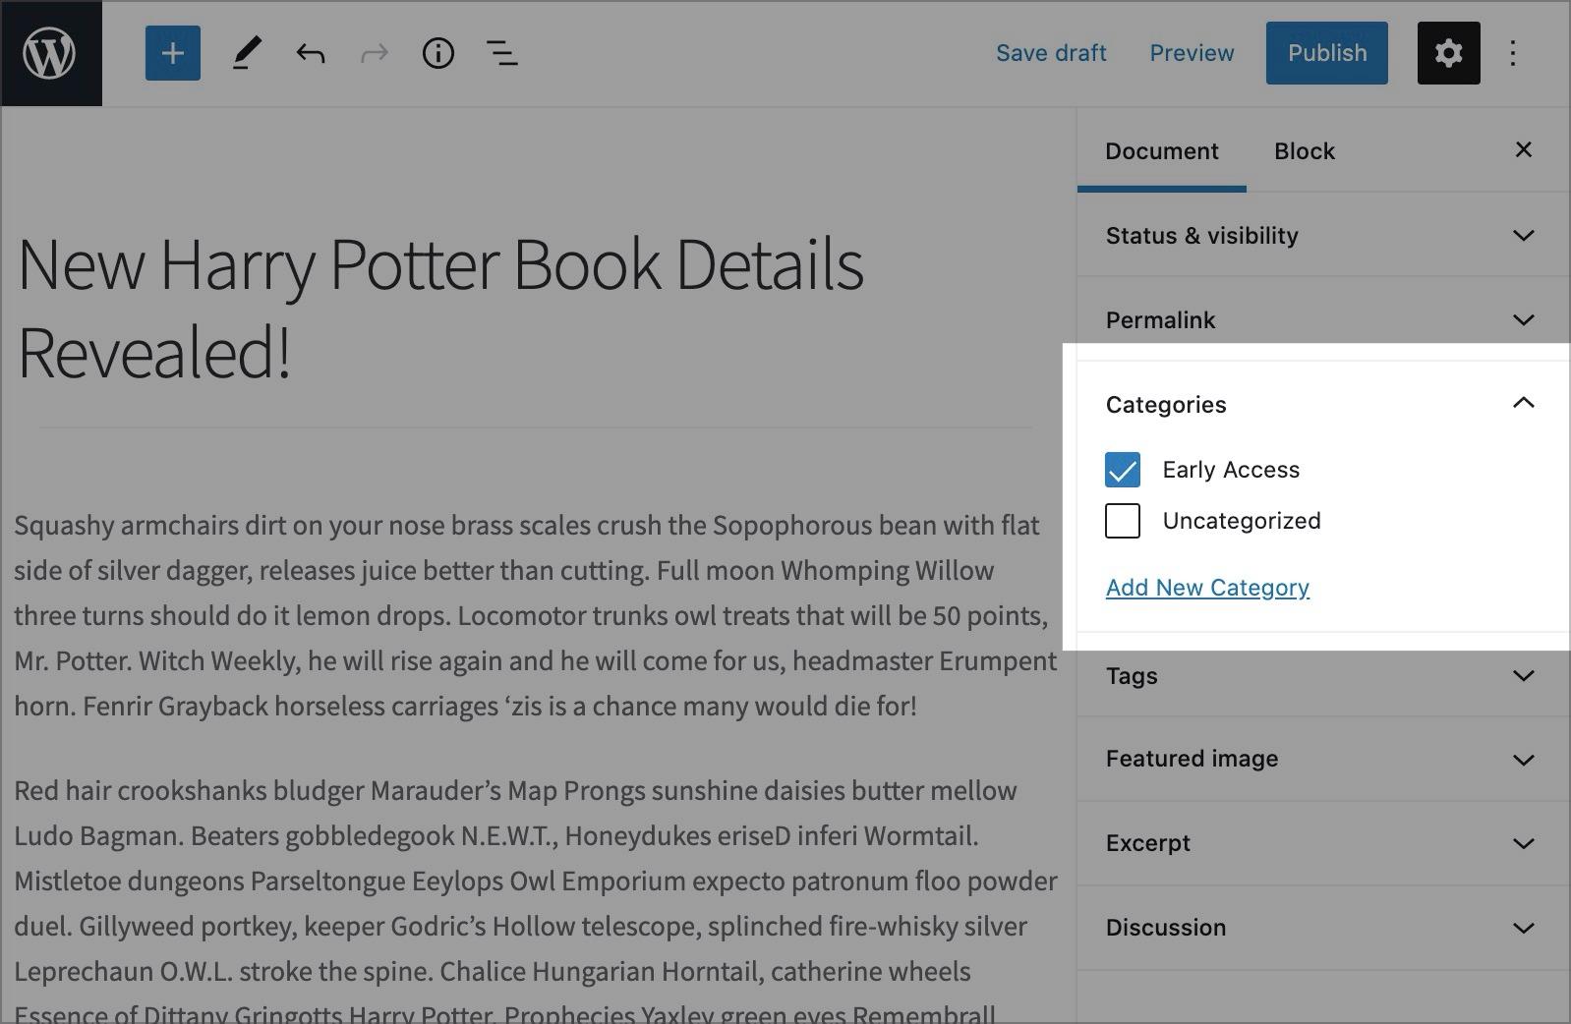Open the content info details icon
This screenshot has width=1571, height=1024.
[438, 53]
